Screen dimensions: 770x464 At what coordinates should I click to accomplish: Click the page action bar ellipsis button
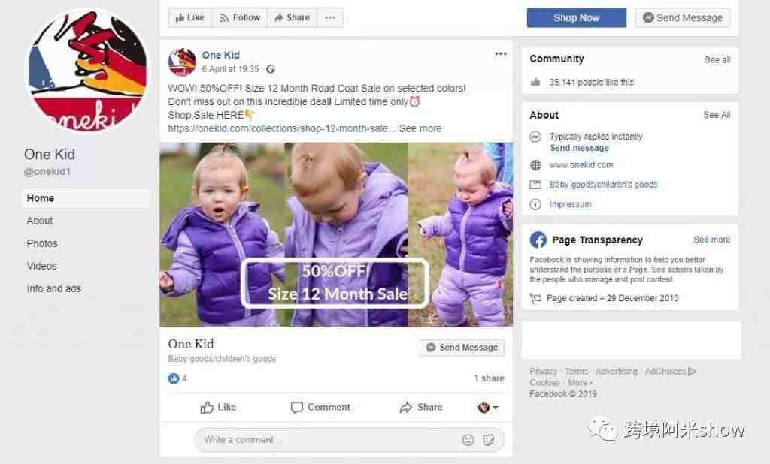point(330,18)
